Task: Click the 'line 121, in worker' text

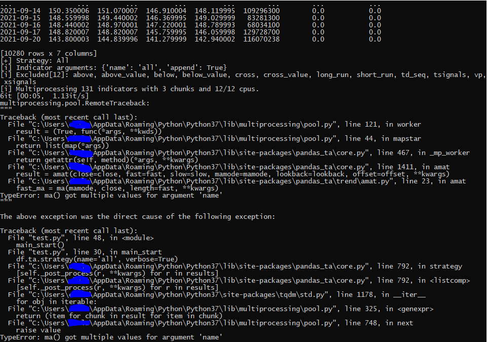Action: [383, 125]
